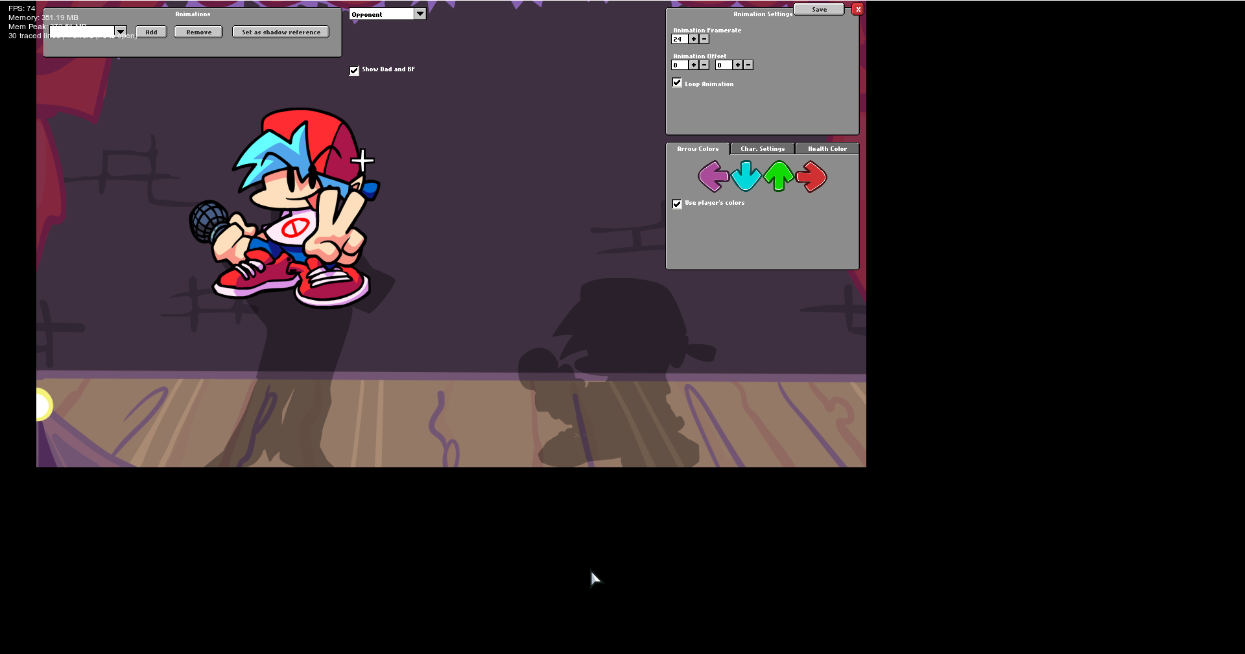
Task: Open the Char. Settings tab
Action: [762, 148]
